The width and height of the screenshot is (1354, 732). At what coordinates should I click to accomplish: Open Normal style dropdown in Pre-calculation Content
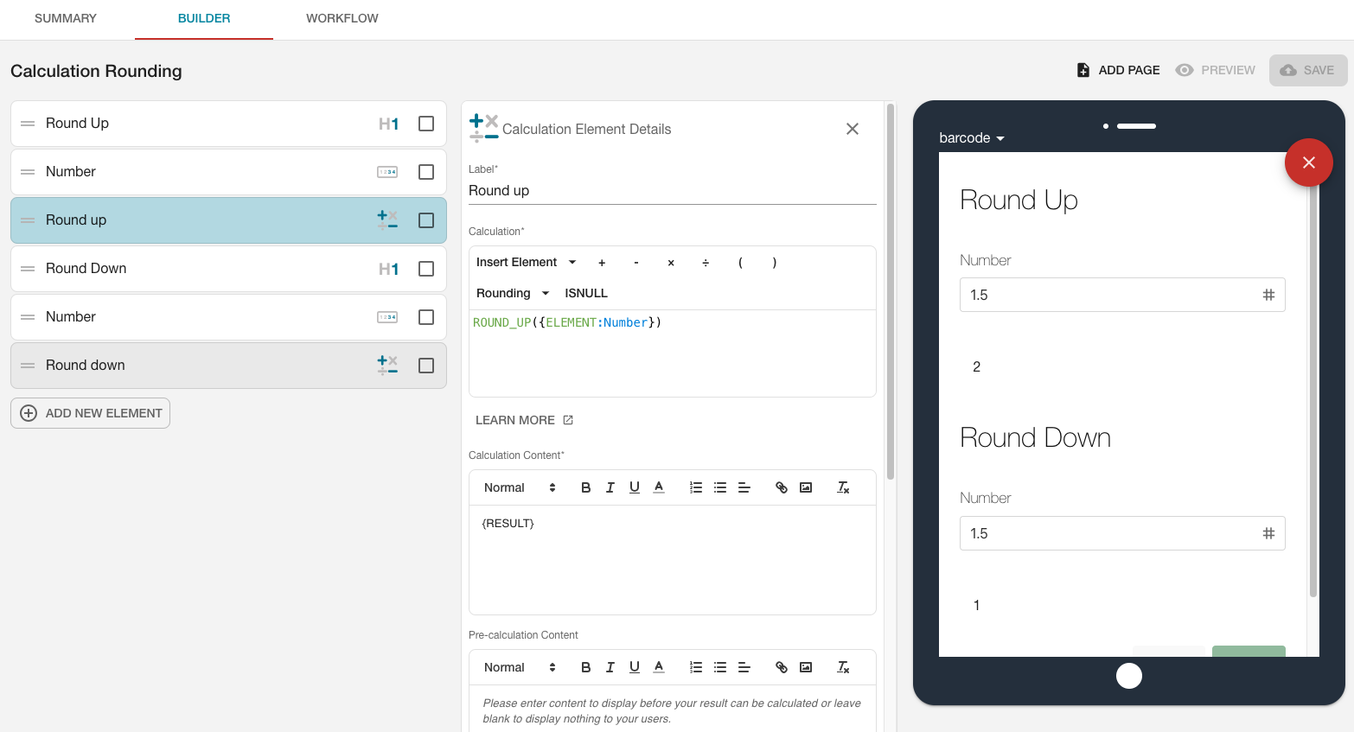[x=520, y=667]
